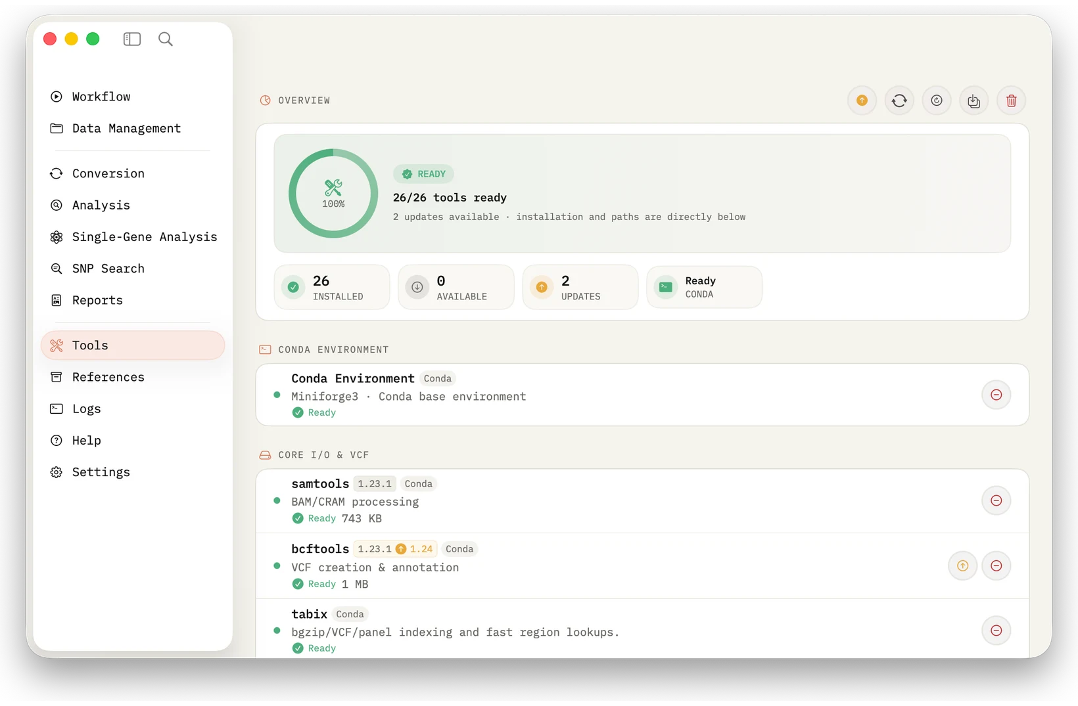The width and height of the screenshot is (1078, 706).
Task: Open search with the magnifier icon
Action: click(166, 39)
